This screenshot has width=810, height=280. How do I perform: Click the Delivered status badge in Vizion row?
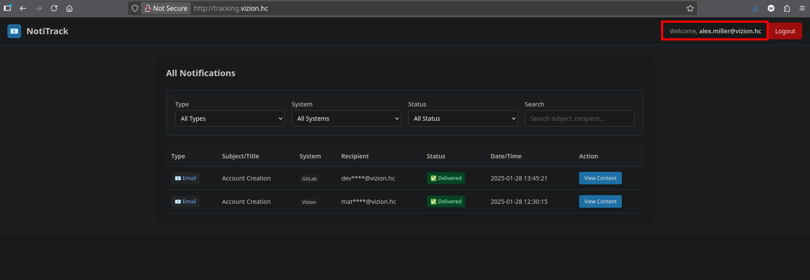pyautogui.click(x=445, y=202)
